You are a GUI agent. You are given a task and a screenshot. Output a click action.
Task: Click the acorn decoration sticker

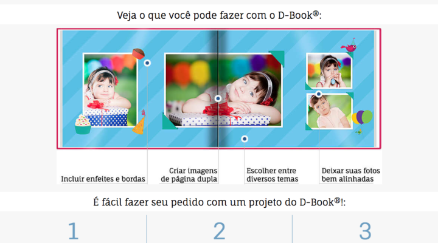point(138,53)
